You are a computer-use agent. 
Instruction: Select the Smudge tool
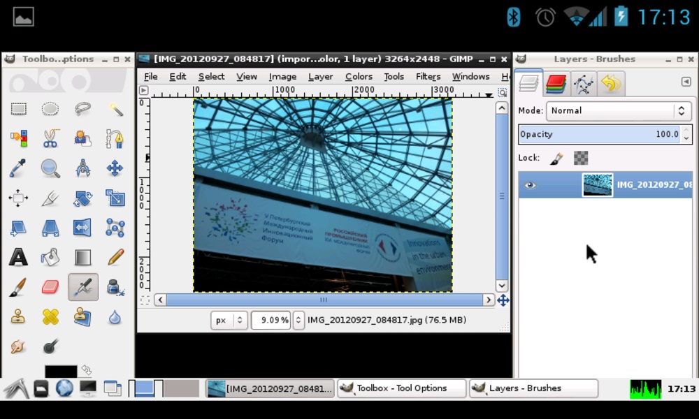click(18, 346)
